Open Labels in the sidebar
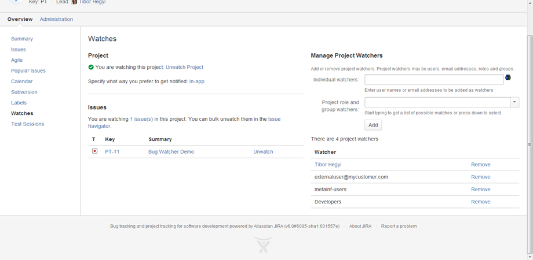Image resolution: width=533 pixels, height=260 pixels. (x=19, y=103)
